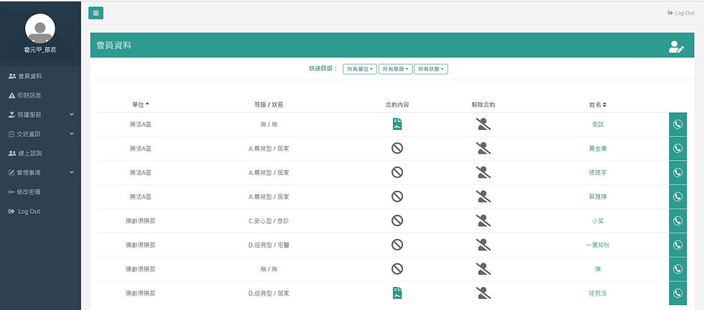704x310 pixels.
Task: Open member profile link 張張宇
Action: (598, 172)
